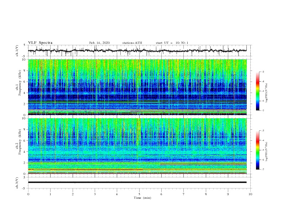
Task: Click the 'Time (min)' x-axis label
Action: pos(142,198)
